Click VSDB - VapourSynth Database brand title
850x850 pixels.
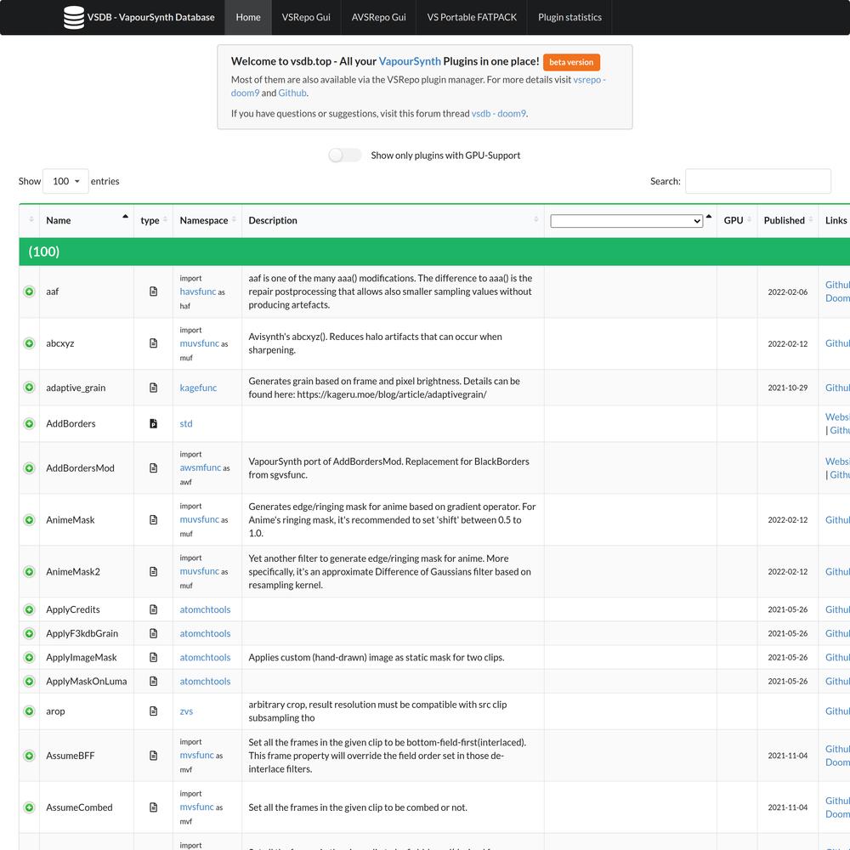150,17
